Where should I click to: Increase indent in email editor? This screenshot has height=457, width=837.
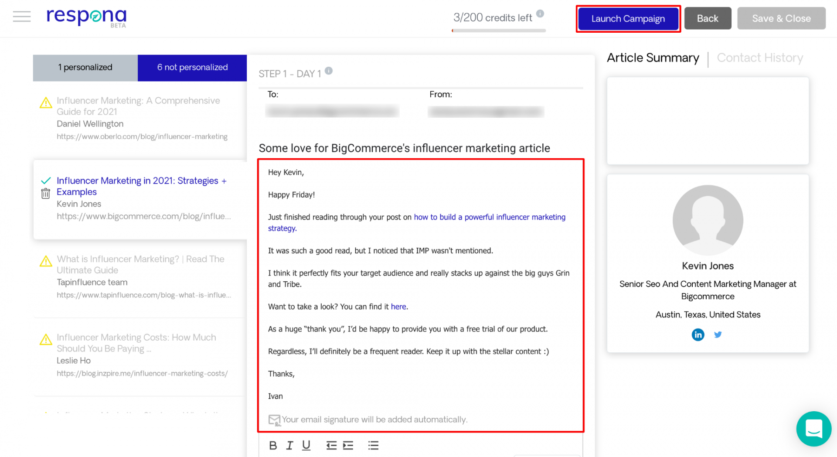click(x=348, y=445)
